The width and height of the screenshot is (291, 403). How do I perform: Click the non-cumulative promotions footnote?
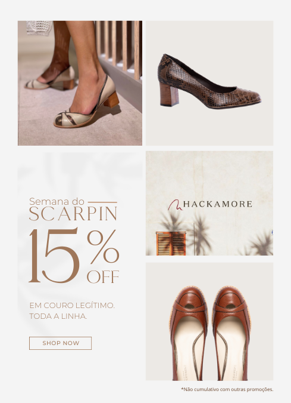[227, 389]
